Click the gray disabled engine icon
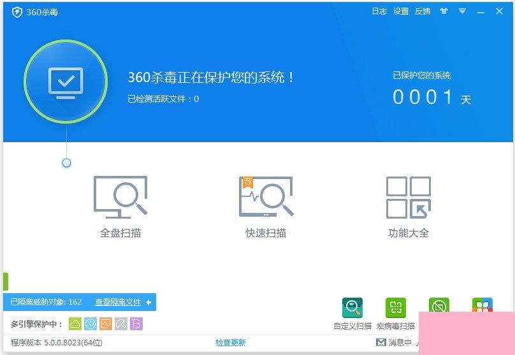The height and width of the screenshot is (355, 515). pyautogui.click(x=121, y=324)
